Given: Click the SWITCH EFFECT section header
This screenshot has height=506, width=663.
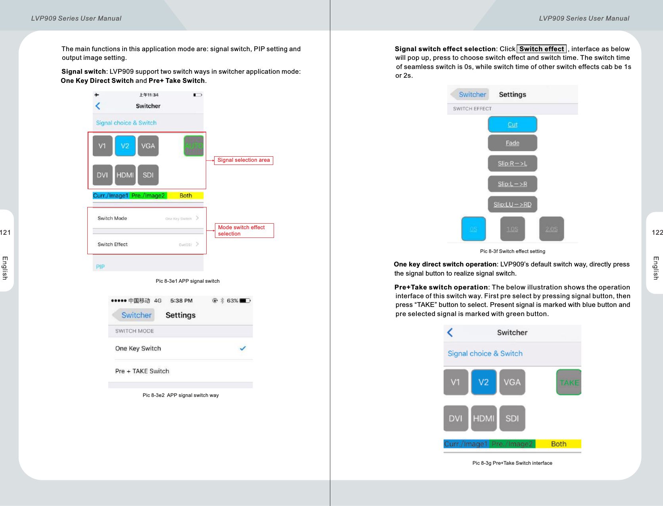Looking at the screenshot, I should tap(472, 109).
